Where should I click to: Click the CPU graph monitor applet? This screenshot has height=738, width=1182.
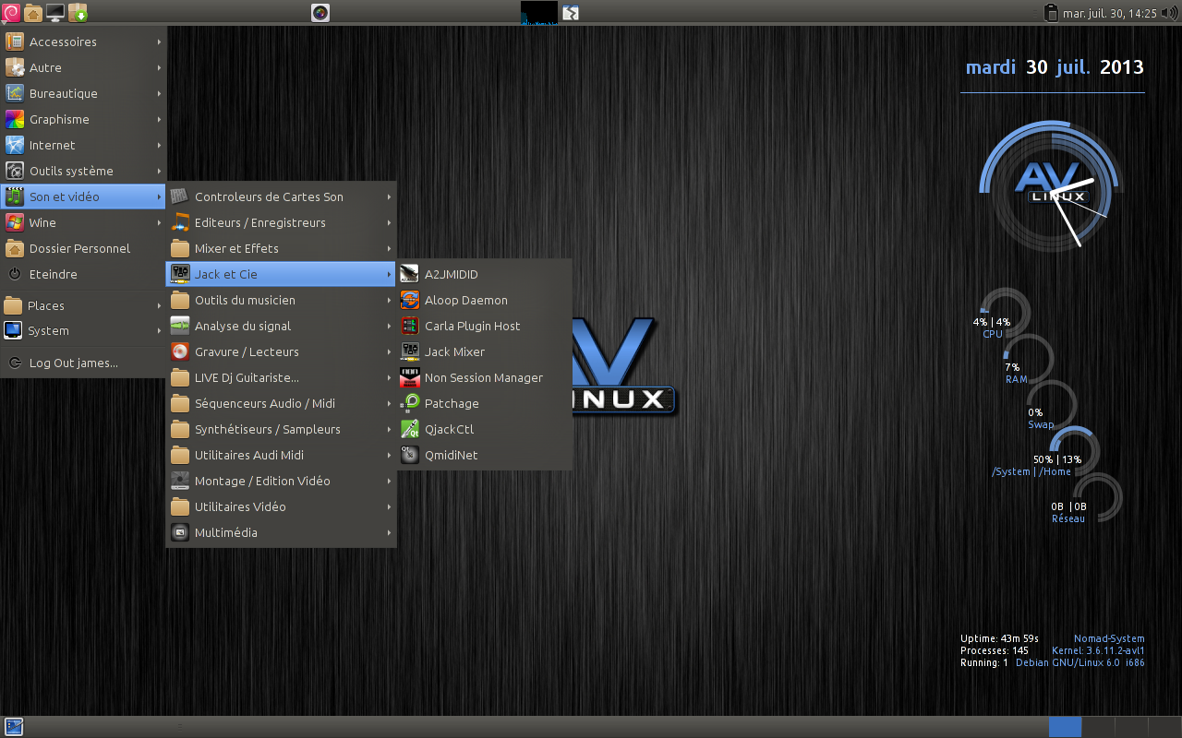539,12
